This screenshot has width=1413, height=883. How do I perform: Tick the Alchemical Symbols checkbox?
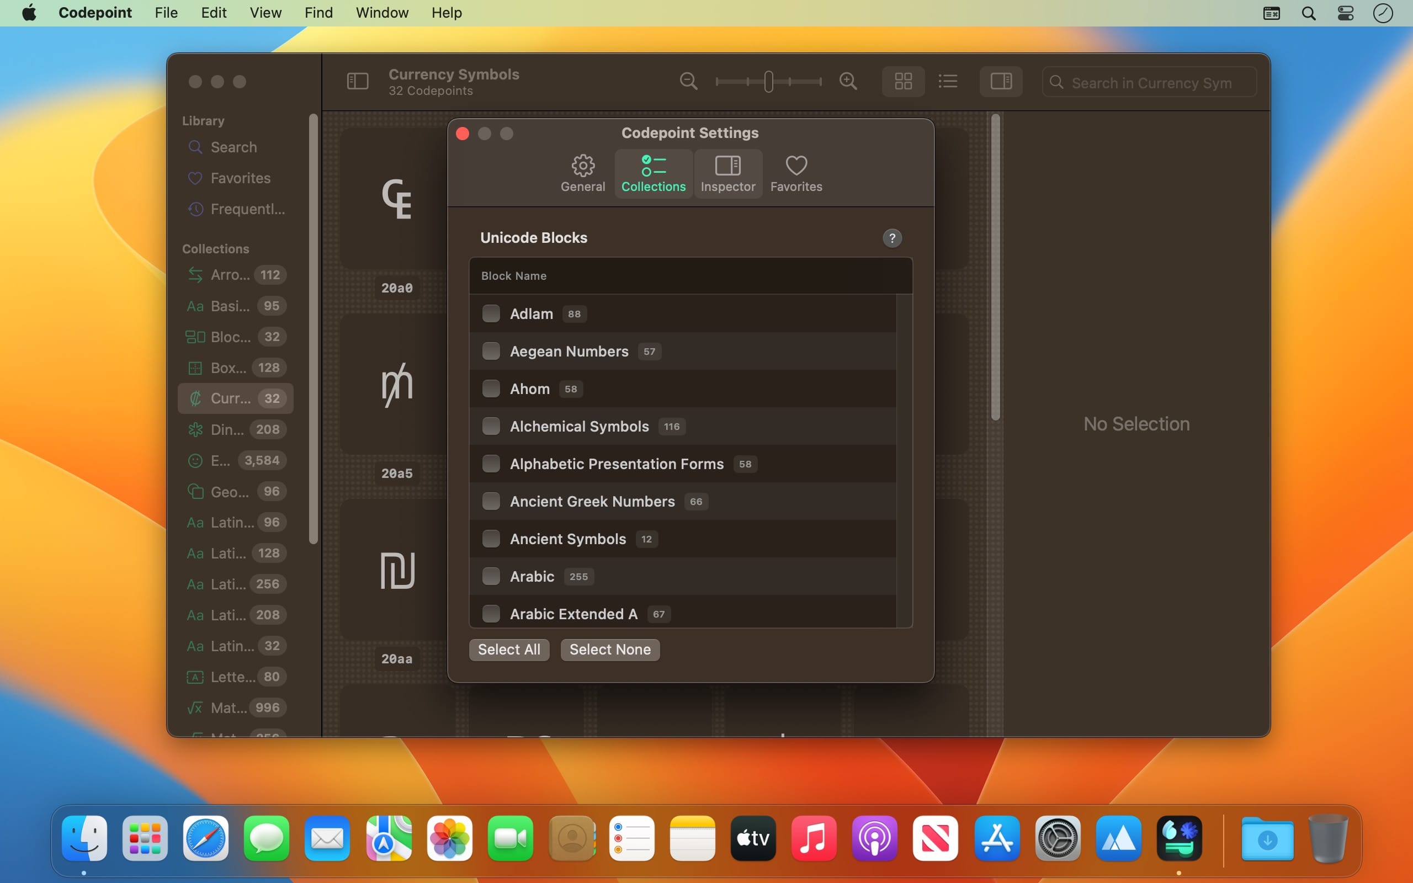(491, 426)
